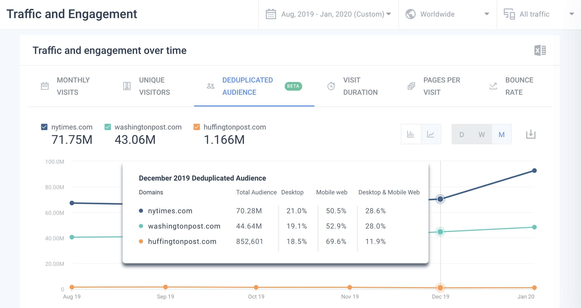Click huffingtonpost.com tooltip audience 852,601
Screen dimensions: 581x308
(x=249, y=241)
